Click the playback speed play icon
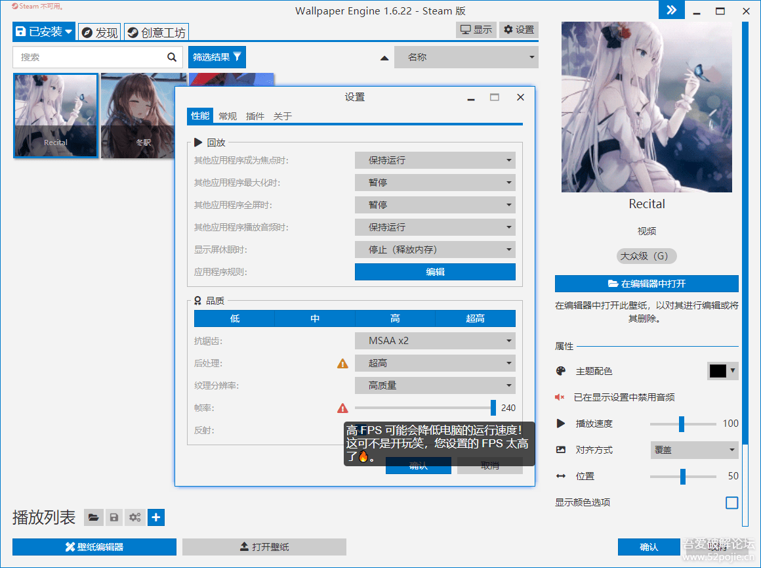Viewport: 761px width, 568px height. pos(560,423)
